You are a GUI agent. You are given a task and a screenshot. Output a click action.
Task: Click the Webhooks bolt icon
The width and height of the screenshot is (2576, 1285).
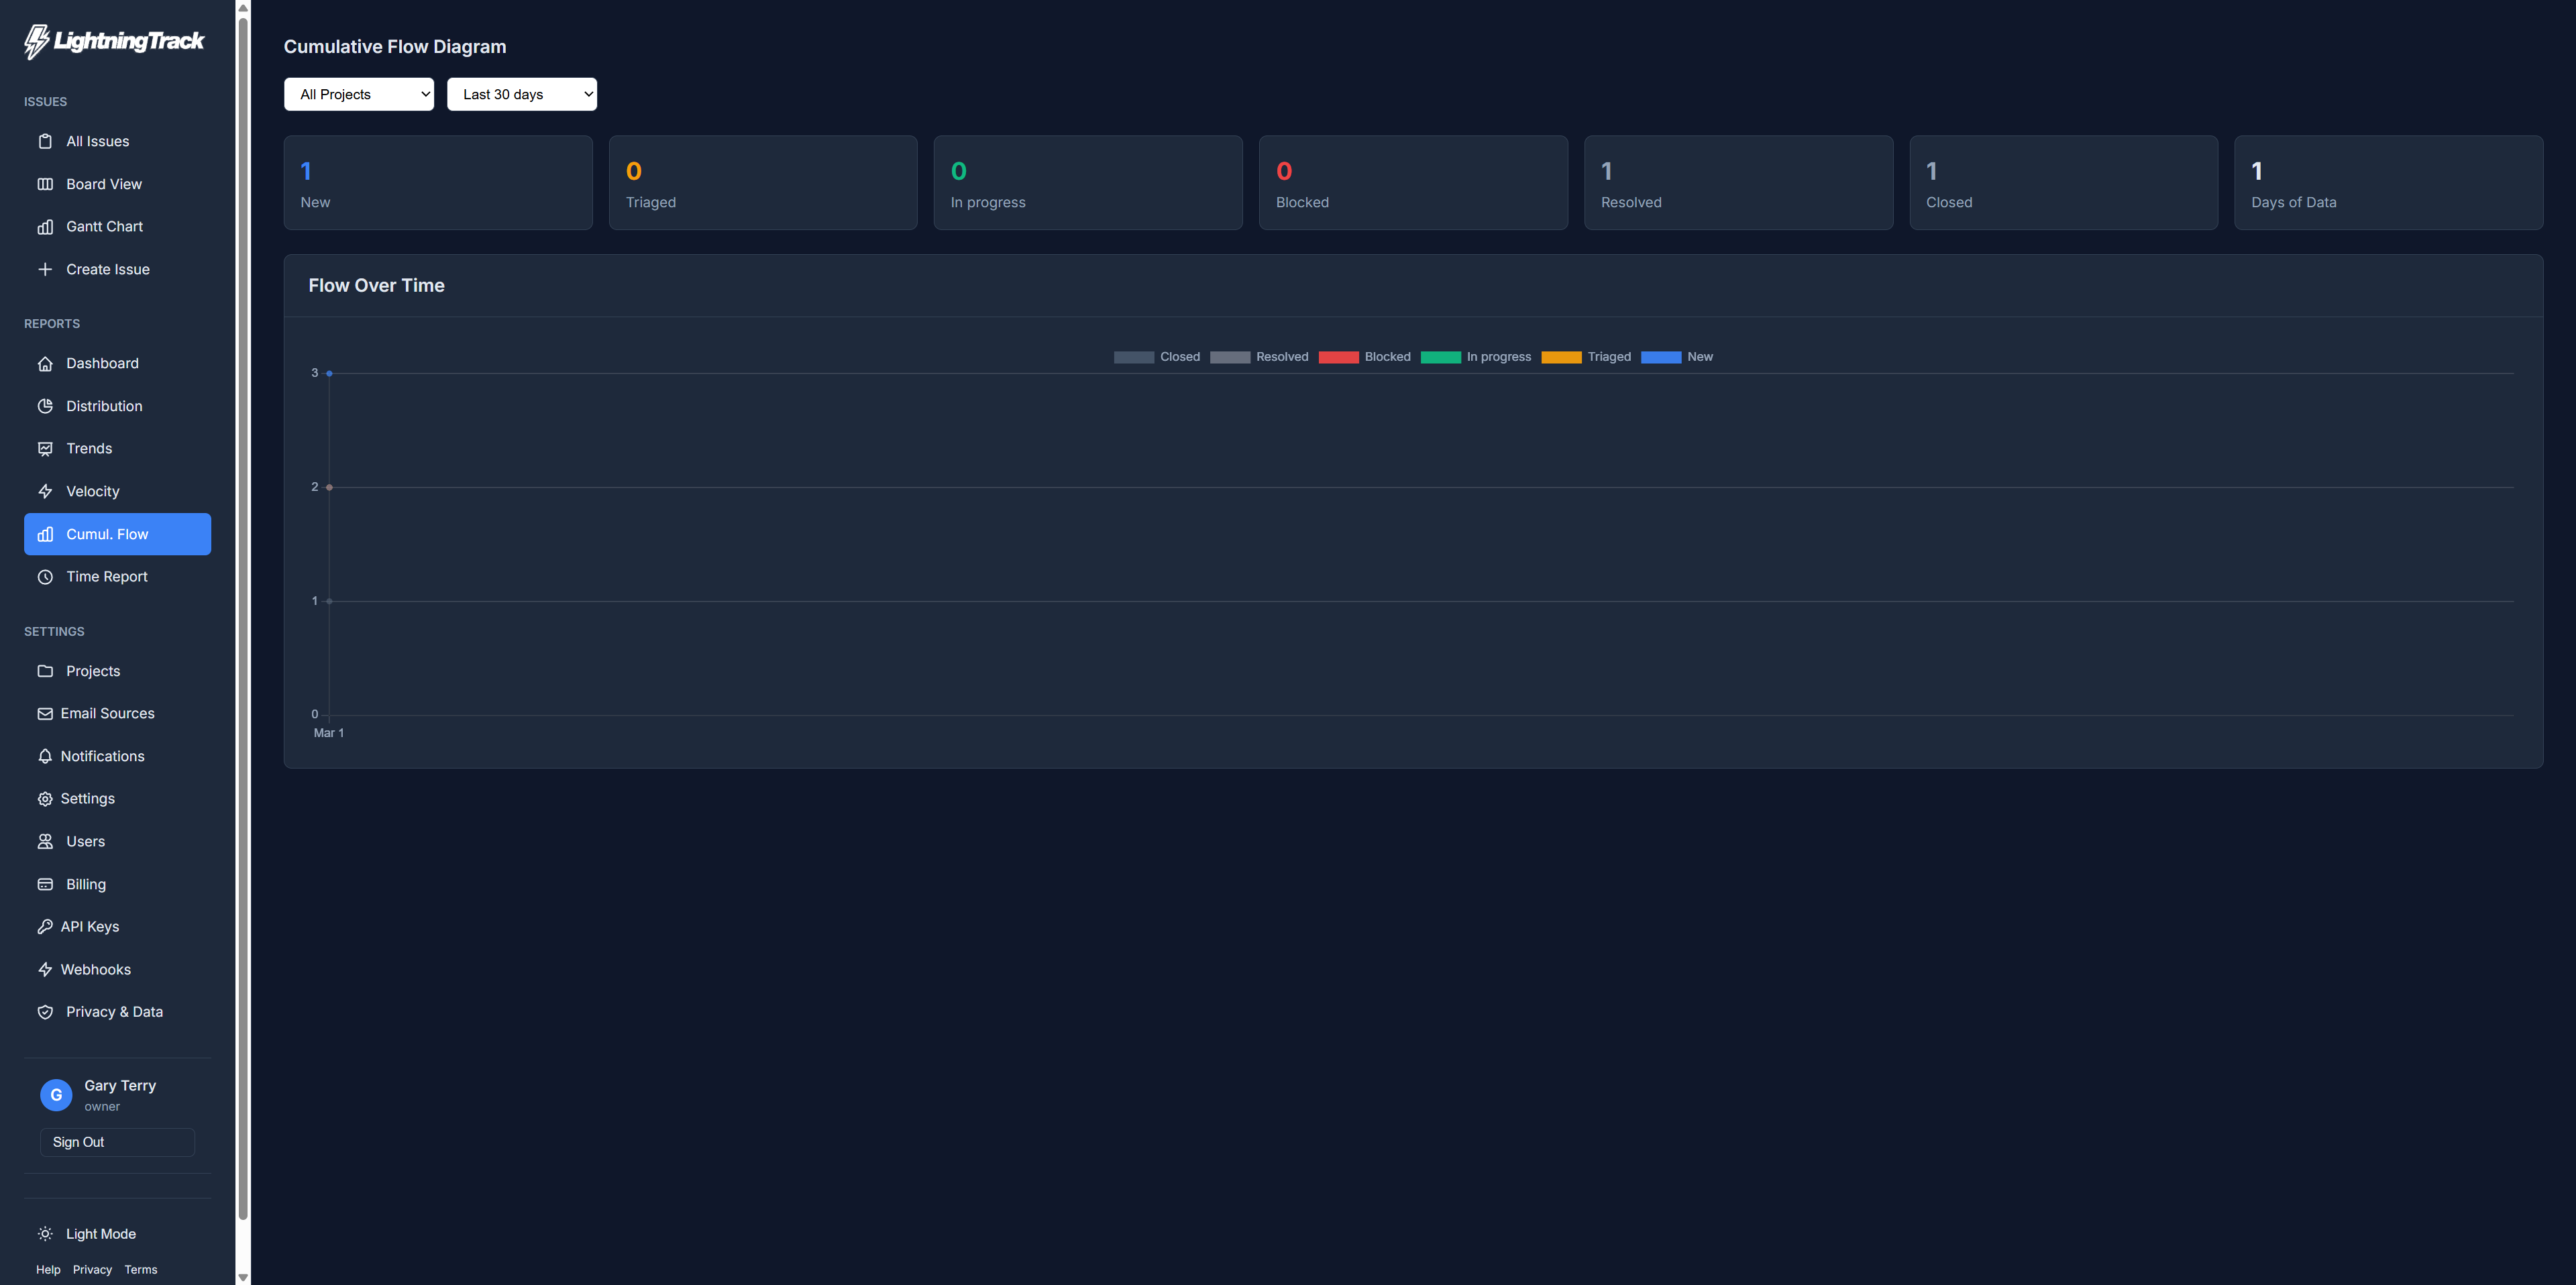[45, 969]
